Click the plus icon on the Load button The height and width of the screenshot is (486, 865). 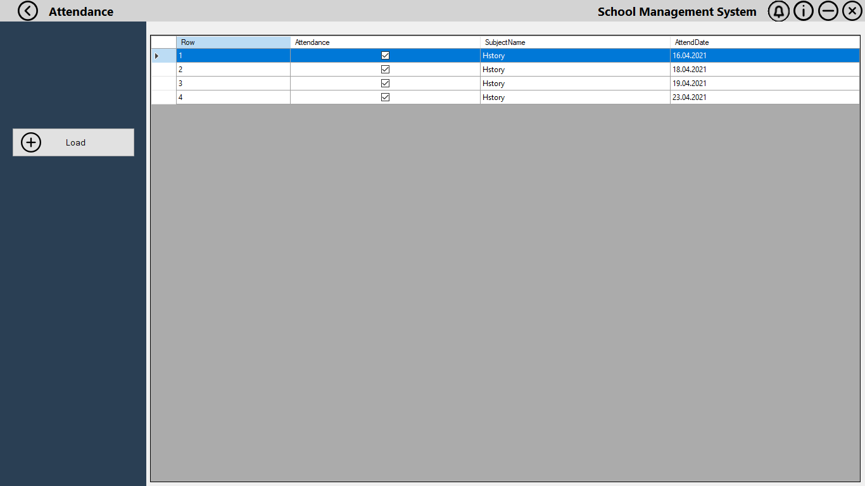point(30,142)
